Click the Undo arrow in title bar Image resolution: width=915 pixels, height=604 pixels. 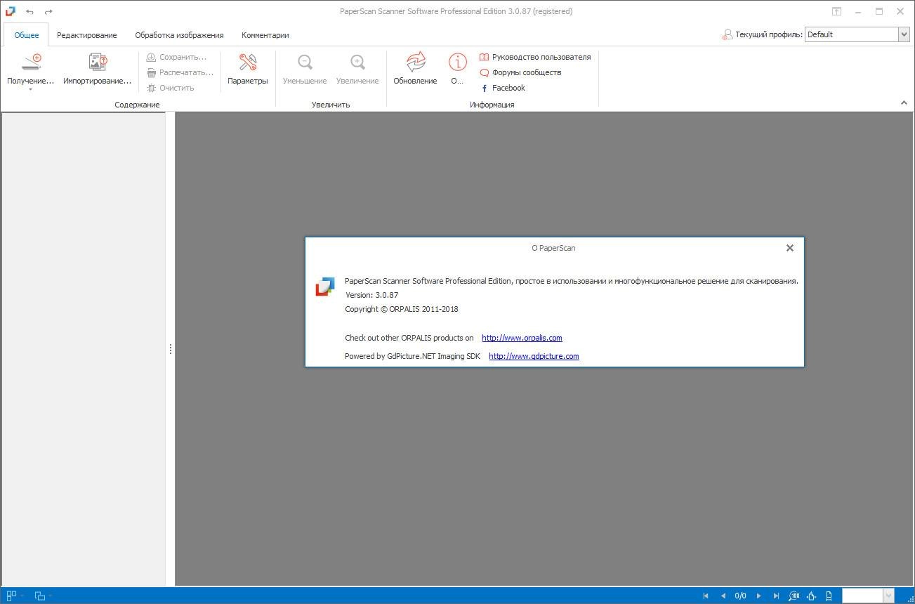(x=29, y=11)
